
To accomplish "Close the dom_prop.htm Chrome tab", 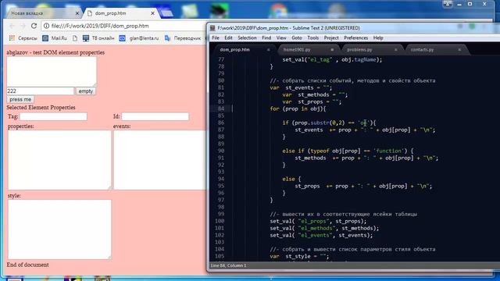I will 152,13.
